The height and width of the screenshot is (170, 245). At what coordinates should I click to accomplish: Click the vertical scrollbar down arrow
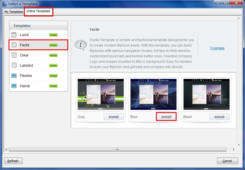239,145
